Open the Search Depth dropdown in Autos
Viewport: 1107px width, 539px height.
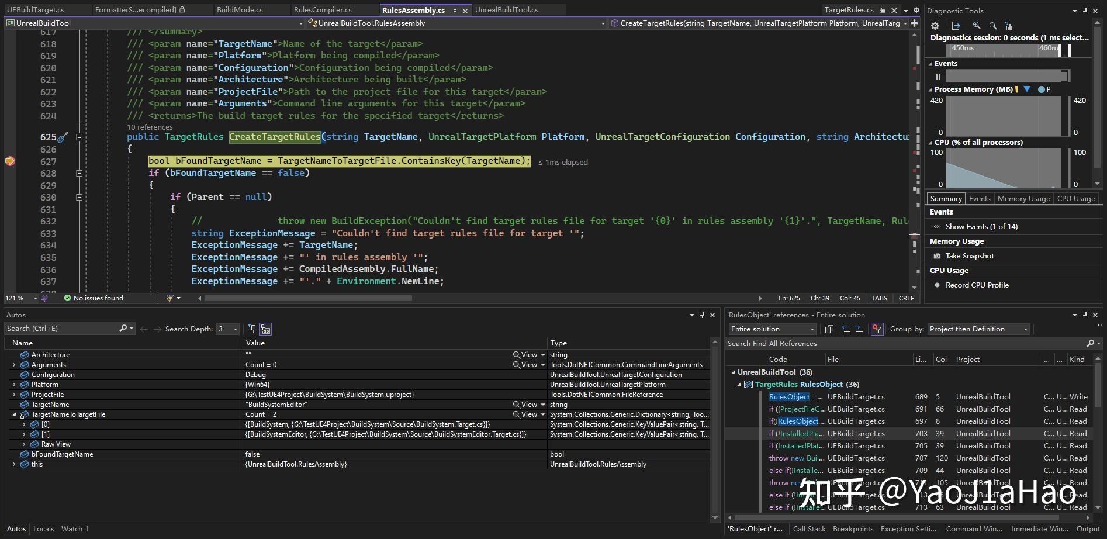point(236,329)
